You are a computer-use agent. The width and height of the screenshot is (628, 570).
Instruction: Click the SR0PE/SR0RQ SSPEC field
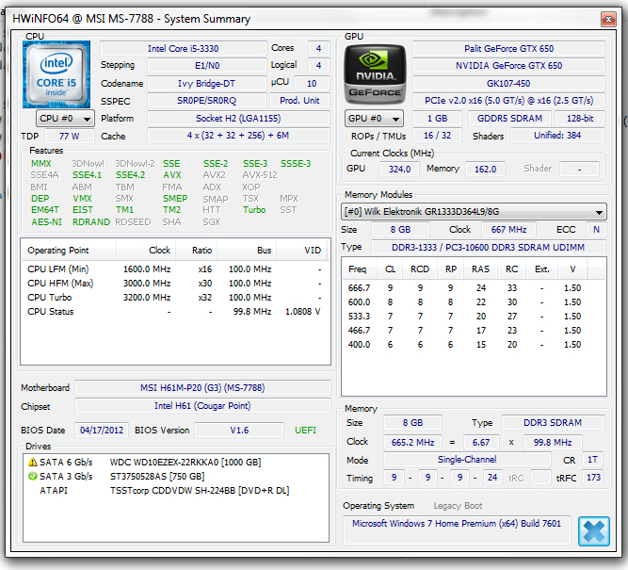tap(206, 101)
